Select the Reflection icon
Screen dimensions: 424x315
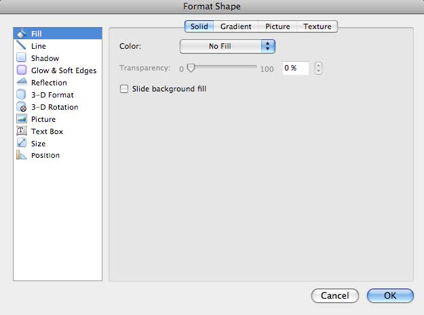click(21, 83)
